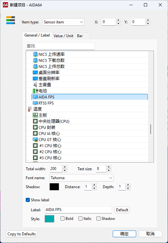The image size is (168, 243).
Task: Click the 垂直刷新率 monitor icon
Action: pos(35,79)
